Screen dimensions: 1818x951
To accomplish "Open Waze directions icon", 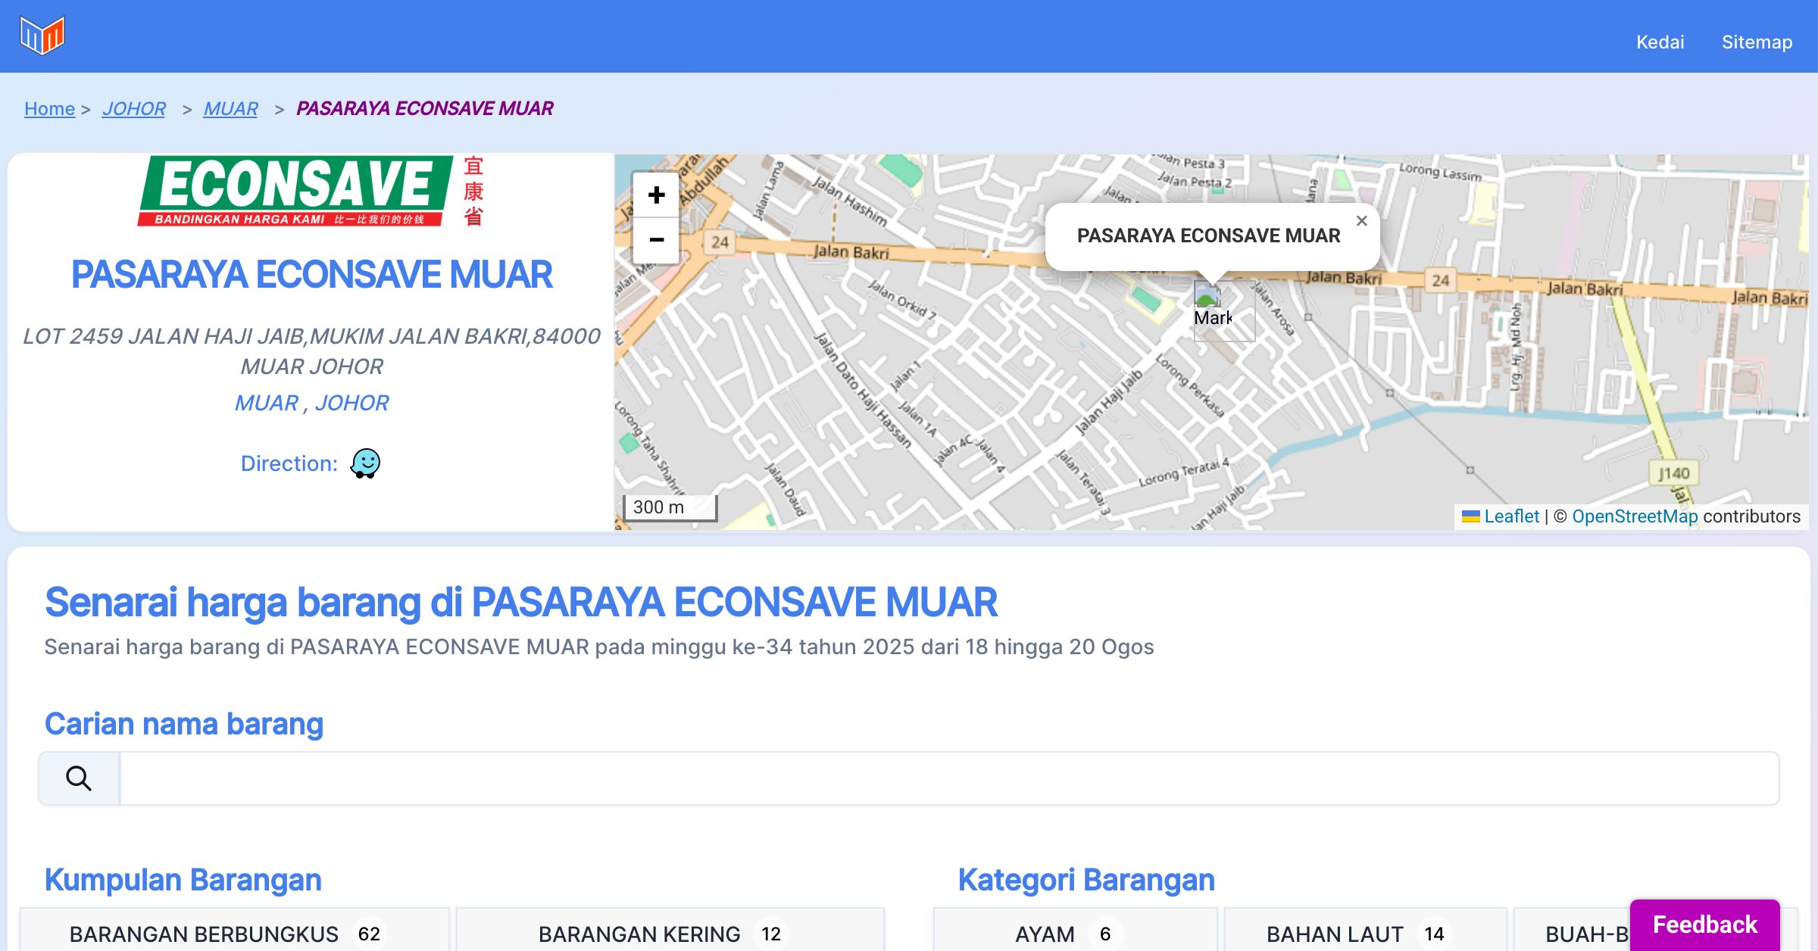I will (365, 463).
